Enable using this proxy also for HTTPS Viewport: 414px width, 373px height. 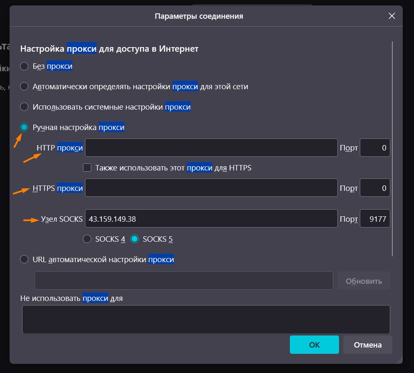[87, 168]
